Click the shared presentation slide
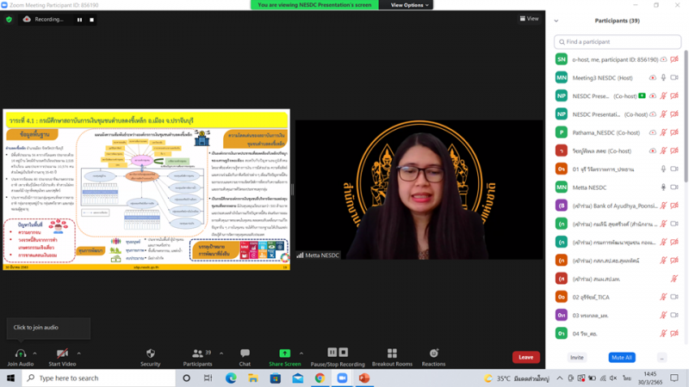Screen dimensions: 689x387 (x=146, y=189)
